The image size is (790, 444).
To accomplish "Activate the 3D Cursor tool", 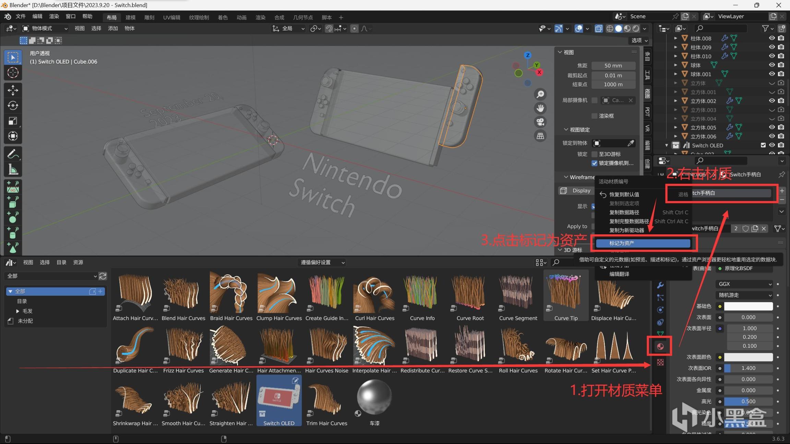I will tap(13, 73).
